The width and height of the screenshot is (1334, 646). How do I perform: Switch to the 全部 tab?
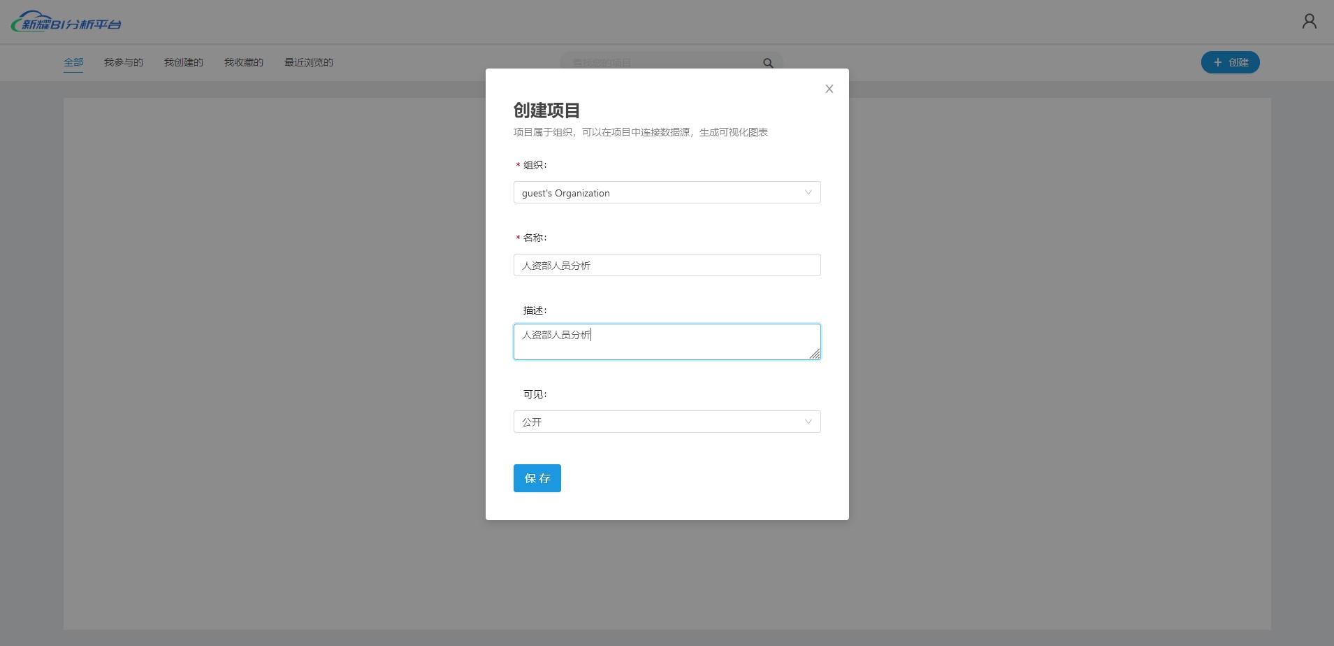tap(73, 62)
